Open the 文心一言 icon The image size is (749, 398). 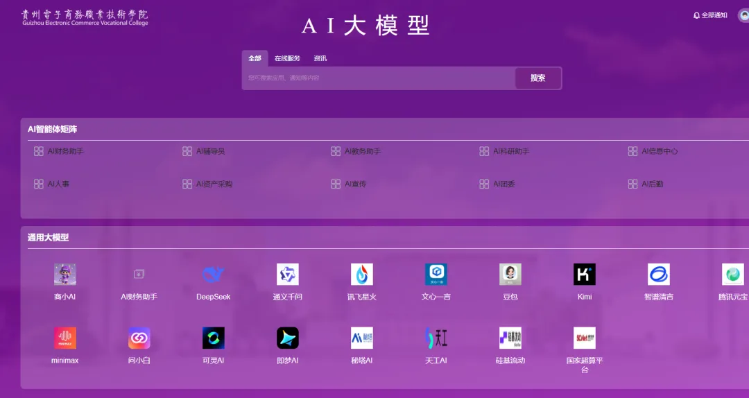(436, 275)
